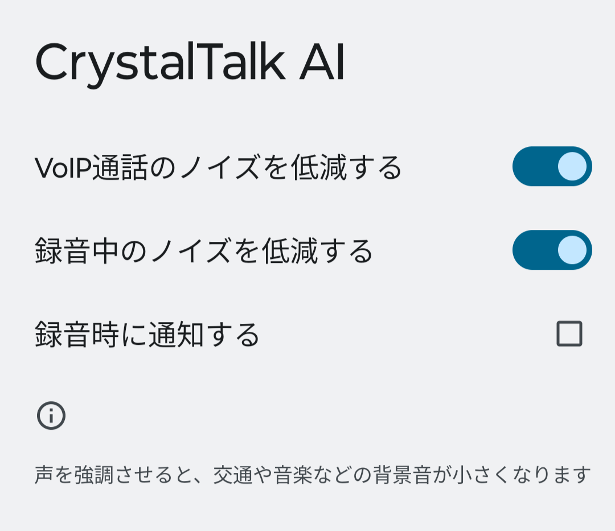
Task: Tap the empty square box beside 録音時に通知する
Action: [569, 334]
